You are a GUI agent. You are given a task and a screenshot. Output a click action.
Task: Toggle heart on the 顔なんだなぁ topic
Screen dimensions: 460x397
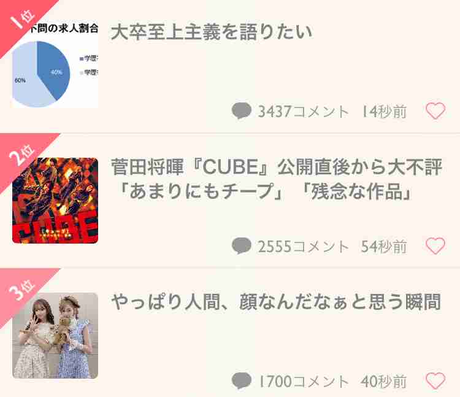click(x=435, y=381)
